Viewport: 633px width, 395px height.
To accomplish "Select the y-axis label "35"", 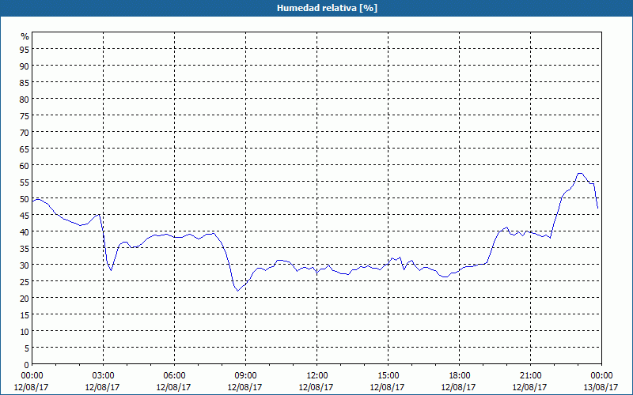I will [25, 248].
